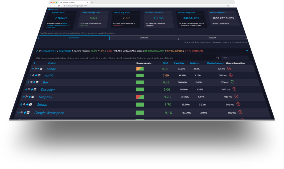Click the red X status icon for Docusign
284x169 pixels.
click(234, 89)
